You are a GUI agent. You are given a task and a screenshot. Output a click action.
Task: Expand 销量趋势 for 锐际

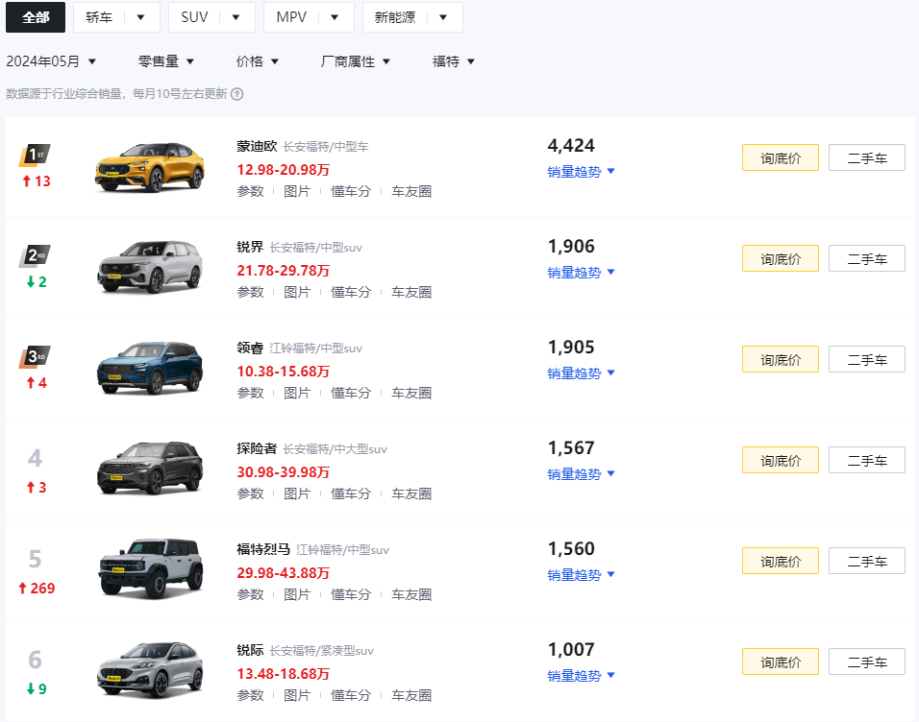[581, 675]
